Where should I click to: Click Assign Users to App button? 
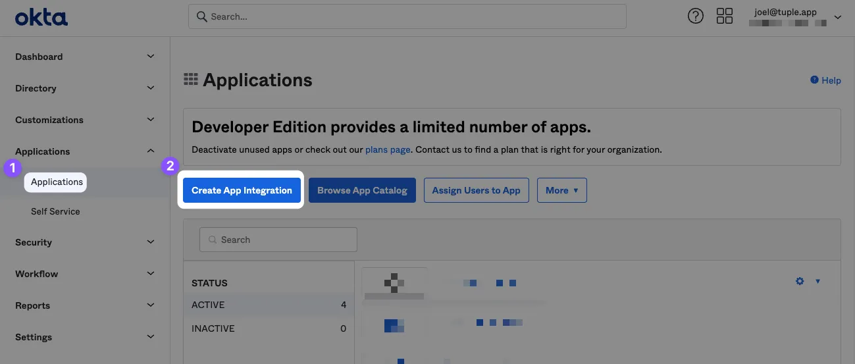477,190
